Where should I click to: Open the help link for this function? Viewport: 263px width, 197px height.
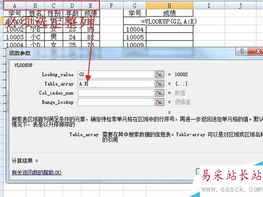point(37,173)
